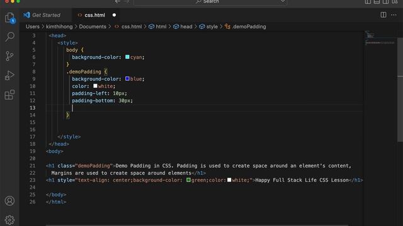
Task: Open the Run and Debug view
Action: (10, 75)
